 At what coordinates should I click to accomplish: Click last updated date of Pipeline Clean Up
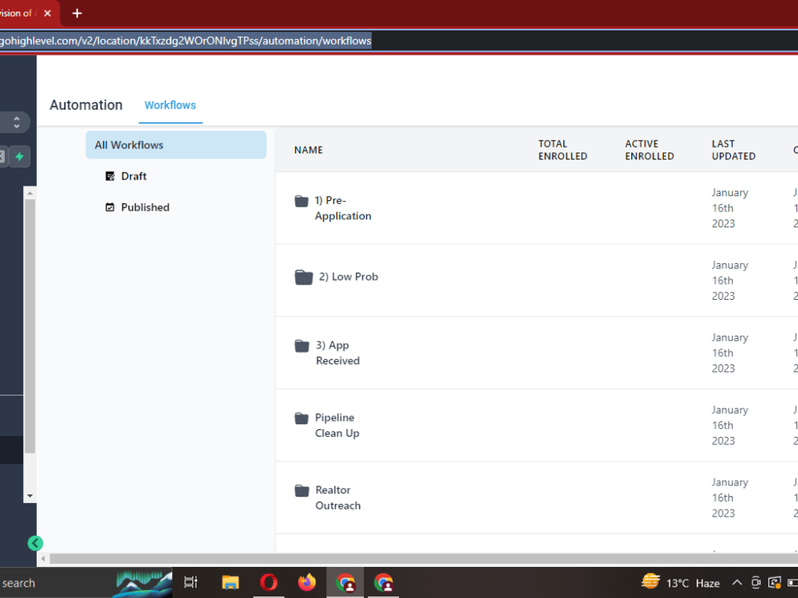coord(730,425)
